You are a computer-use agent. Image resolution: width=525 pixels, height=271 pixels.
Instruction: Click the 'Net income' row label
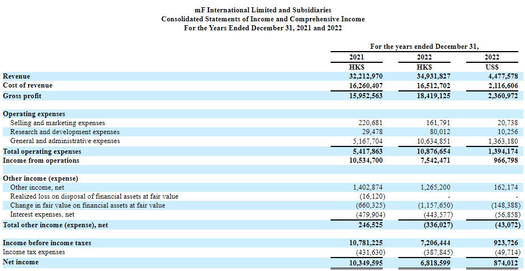pos(20,262)
